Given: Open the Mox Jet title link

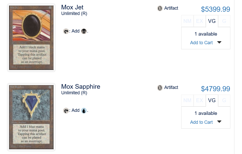Looking at the screenshot, I should 72,7.
